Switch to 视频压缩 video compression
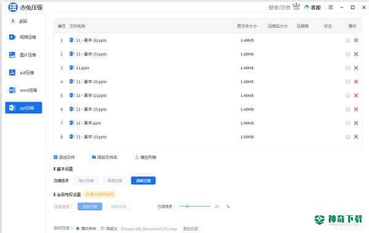 coord(23,37)
